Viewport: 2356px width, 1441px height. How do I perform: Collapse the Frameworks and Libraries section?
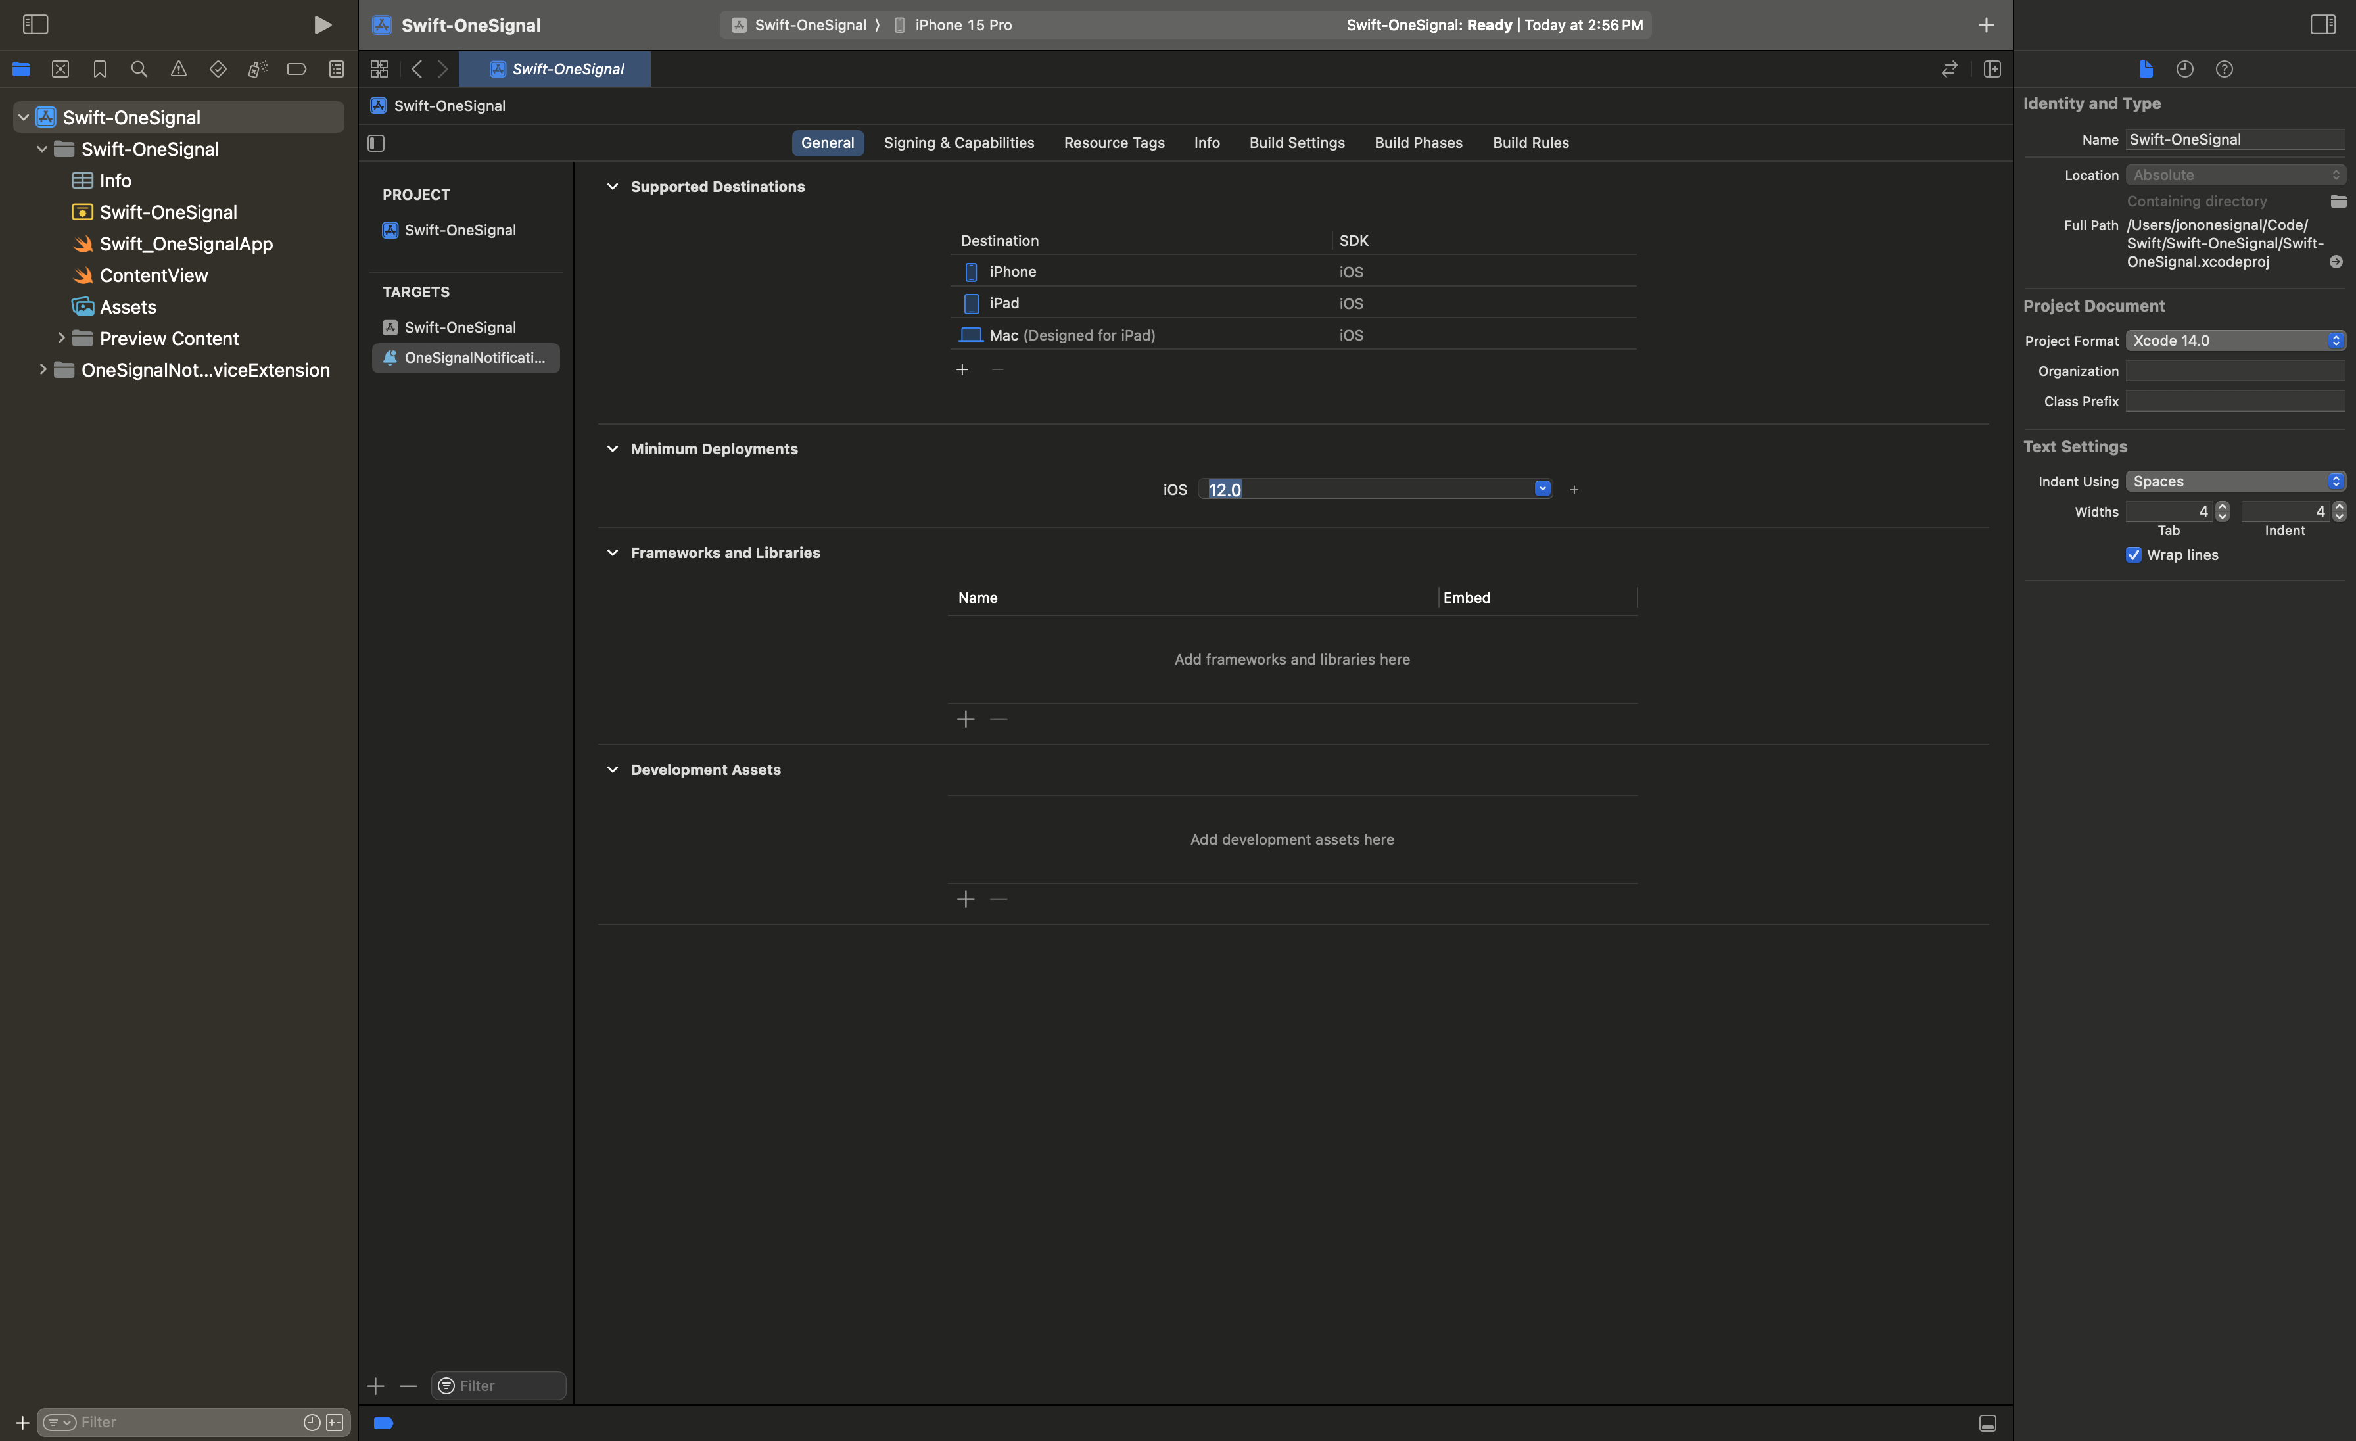613,553
